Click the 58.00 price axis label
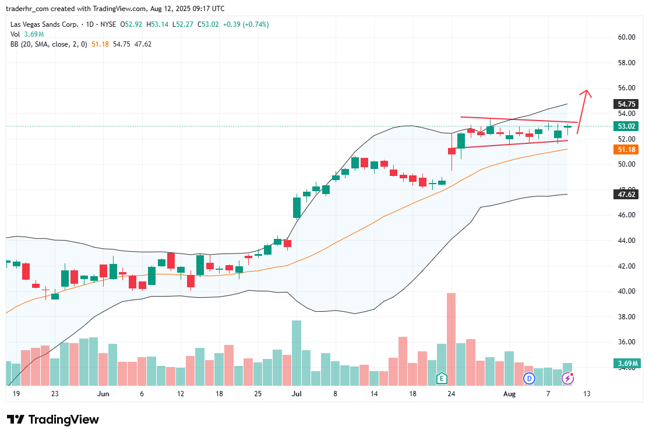649x437 pixels. click(626, 63)
